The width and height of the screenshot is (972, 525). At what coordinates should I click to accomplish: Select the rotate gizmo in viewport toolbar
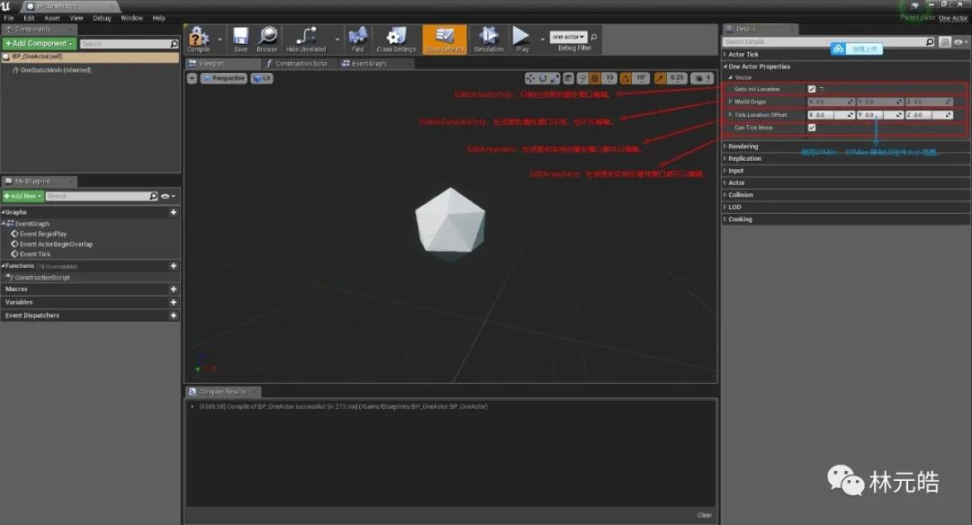[543, 78]
